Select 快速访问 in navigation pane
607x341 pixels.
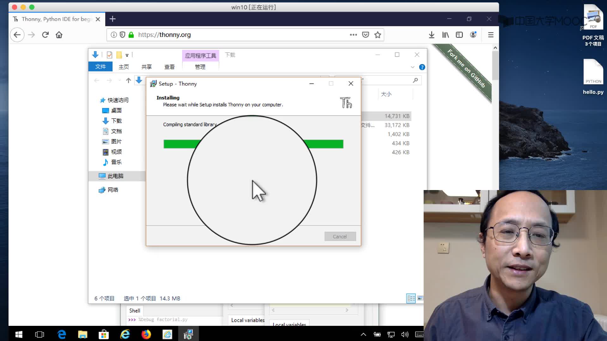pyautogui.click(x=114, y=100)
